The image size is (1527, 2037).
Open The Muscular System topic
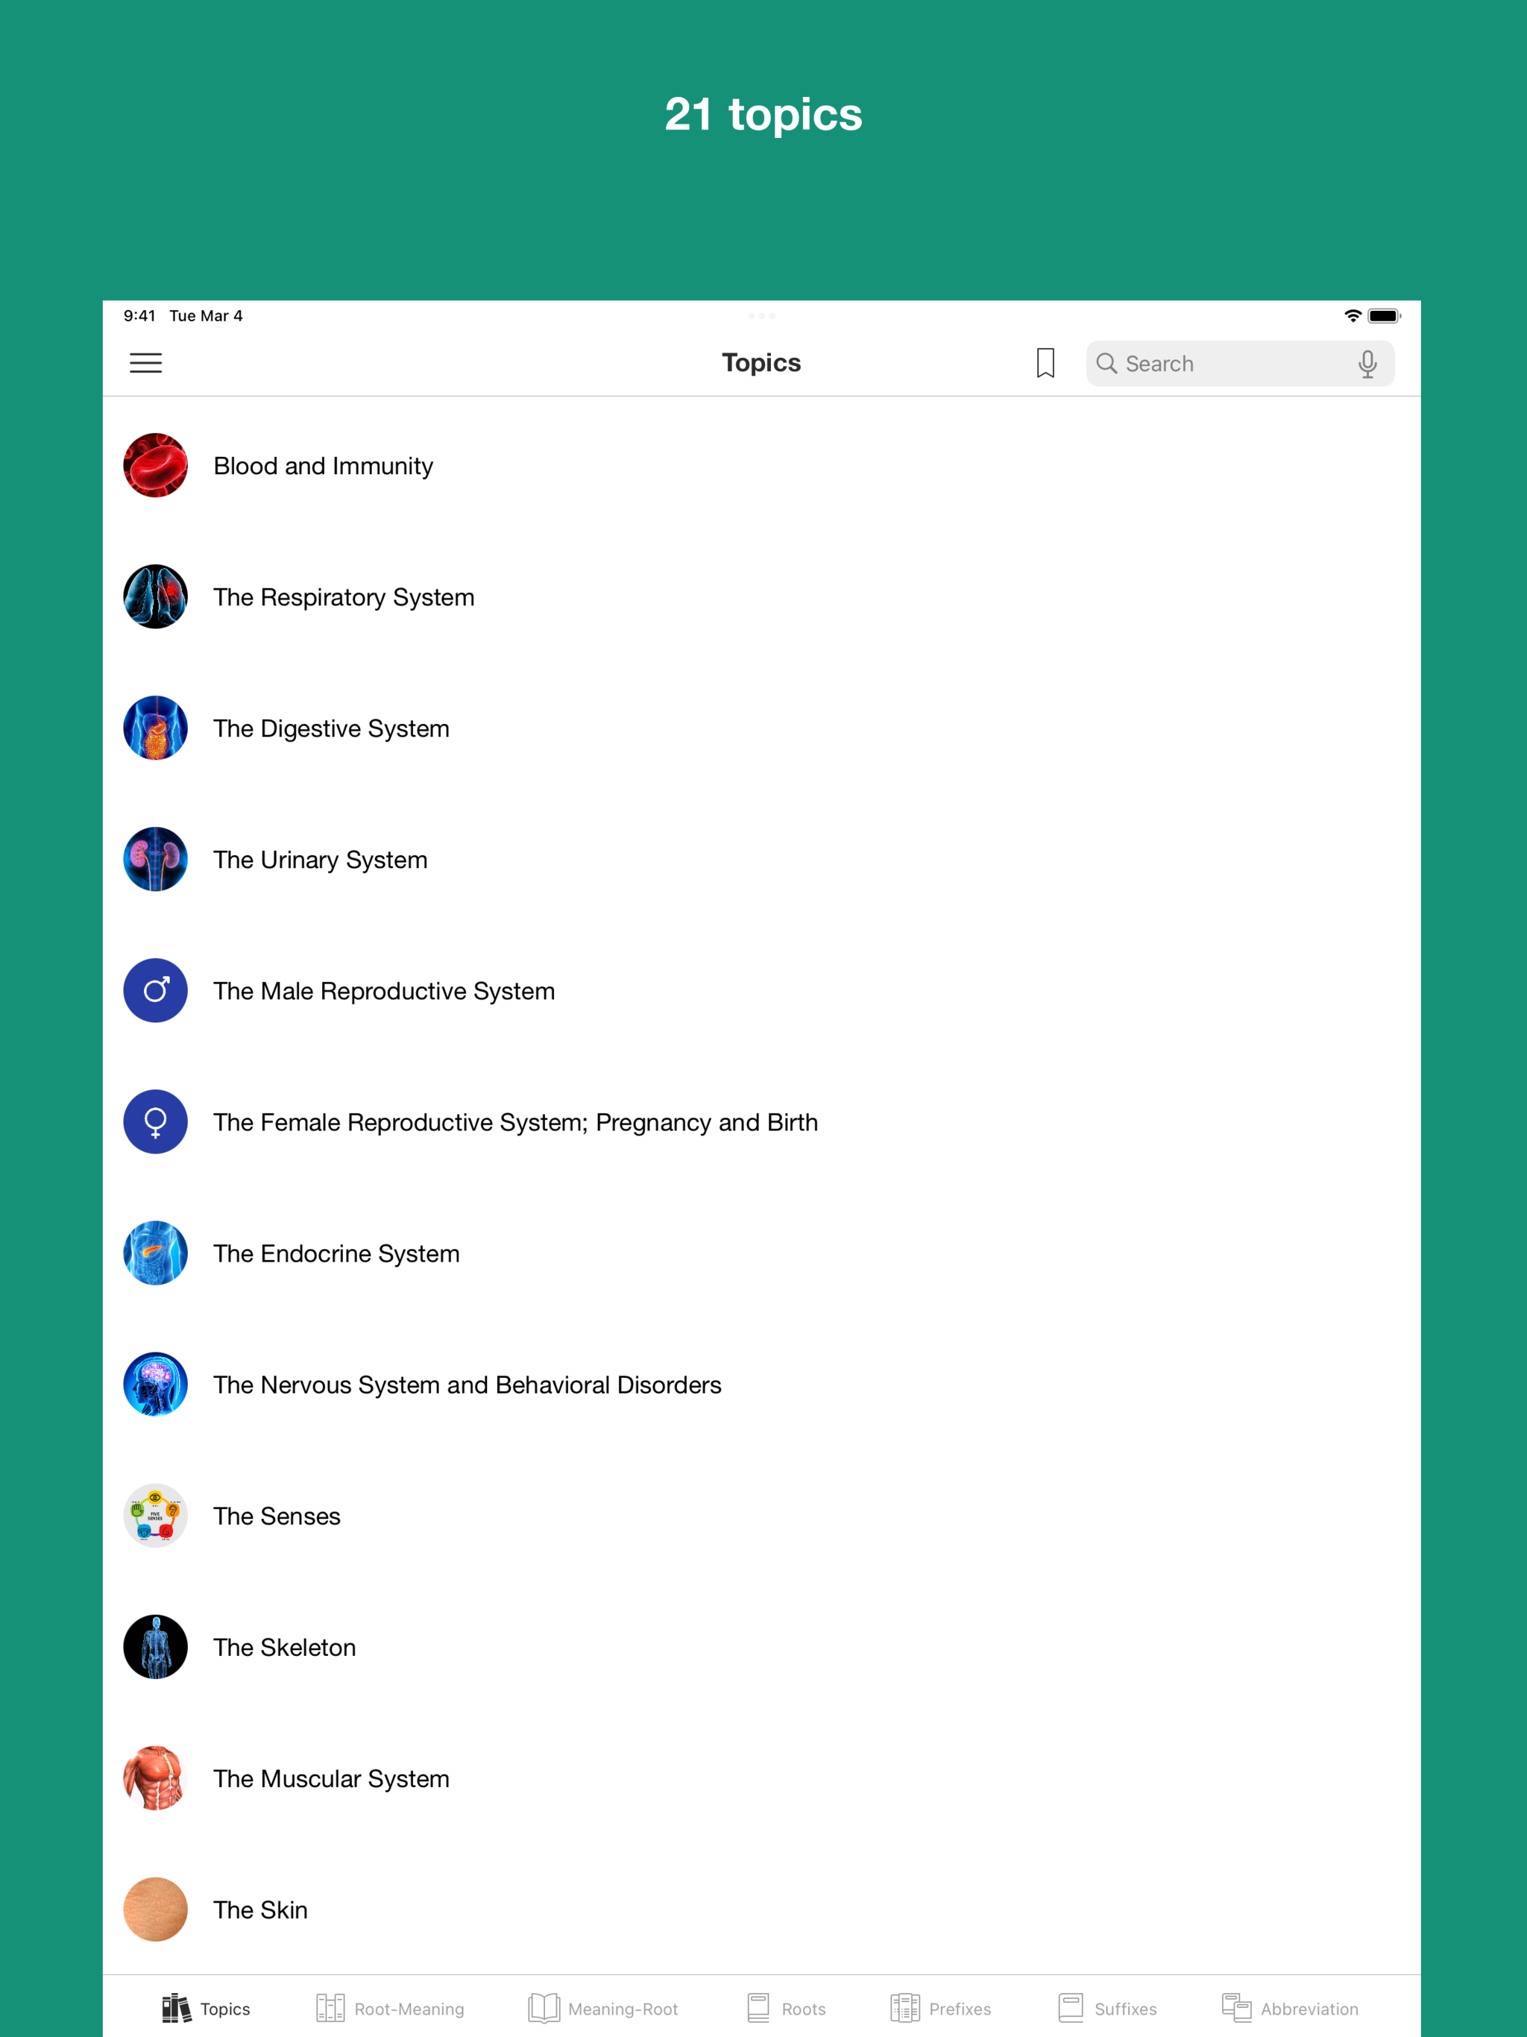tap(762, 1778)
